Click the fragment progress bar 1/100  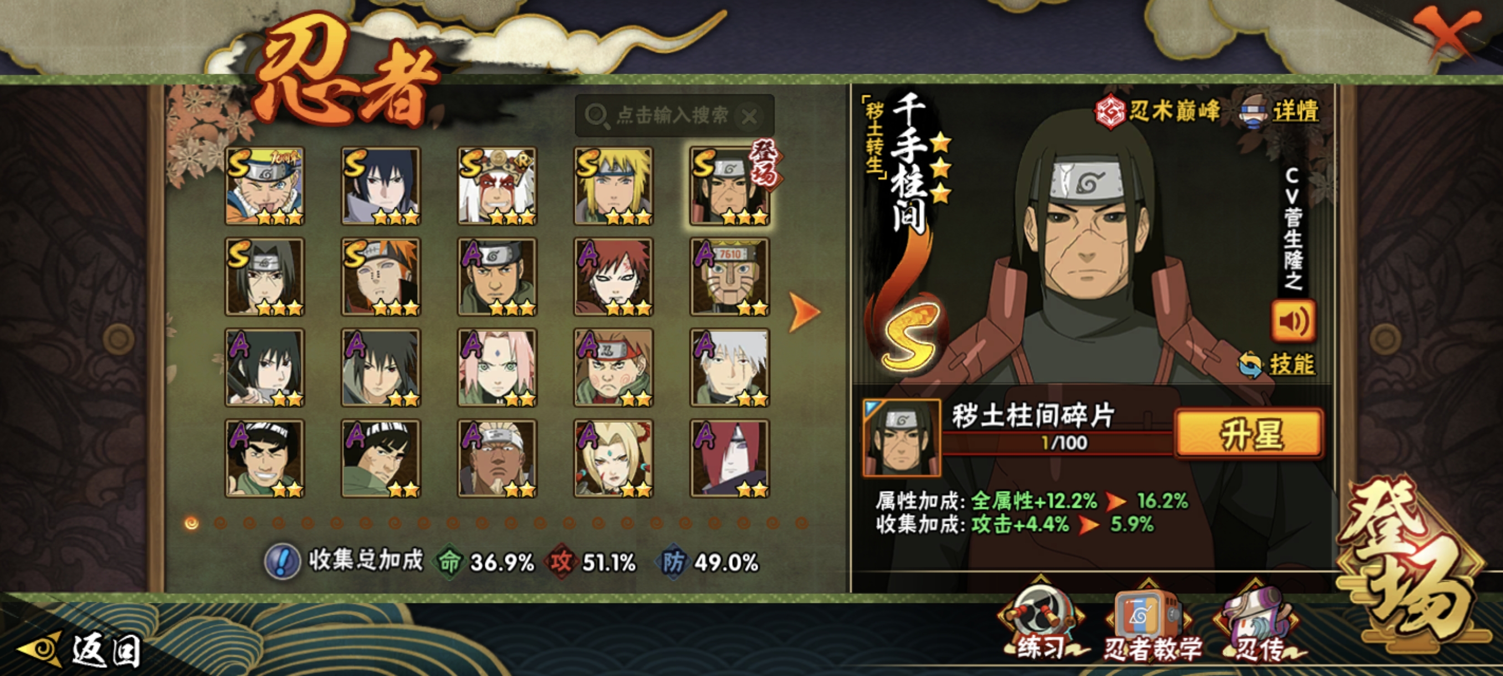click(1057, 443)
